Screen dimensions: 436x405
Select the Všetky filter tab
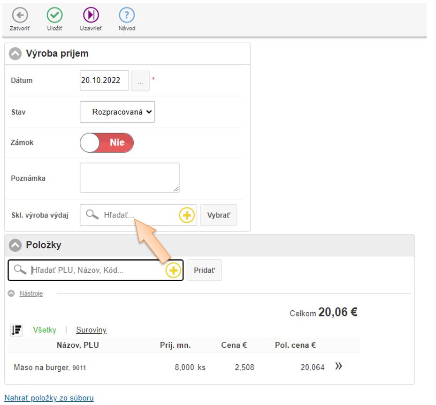[x=44, y=330]
